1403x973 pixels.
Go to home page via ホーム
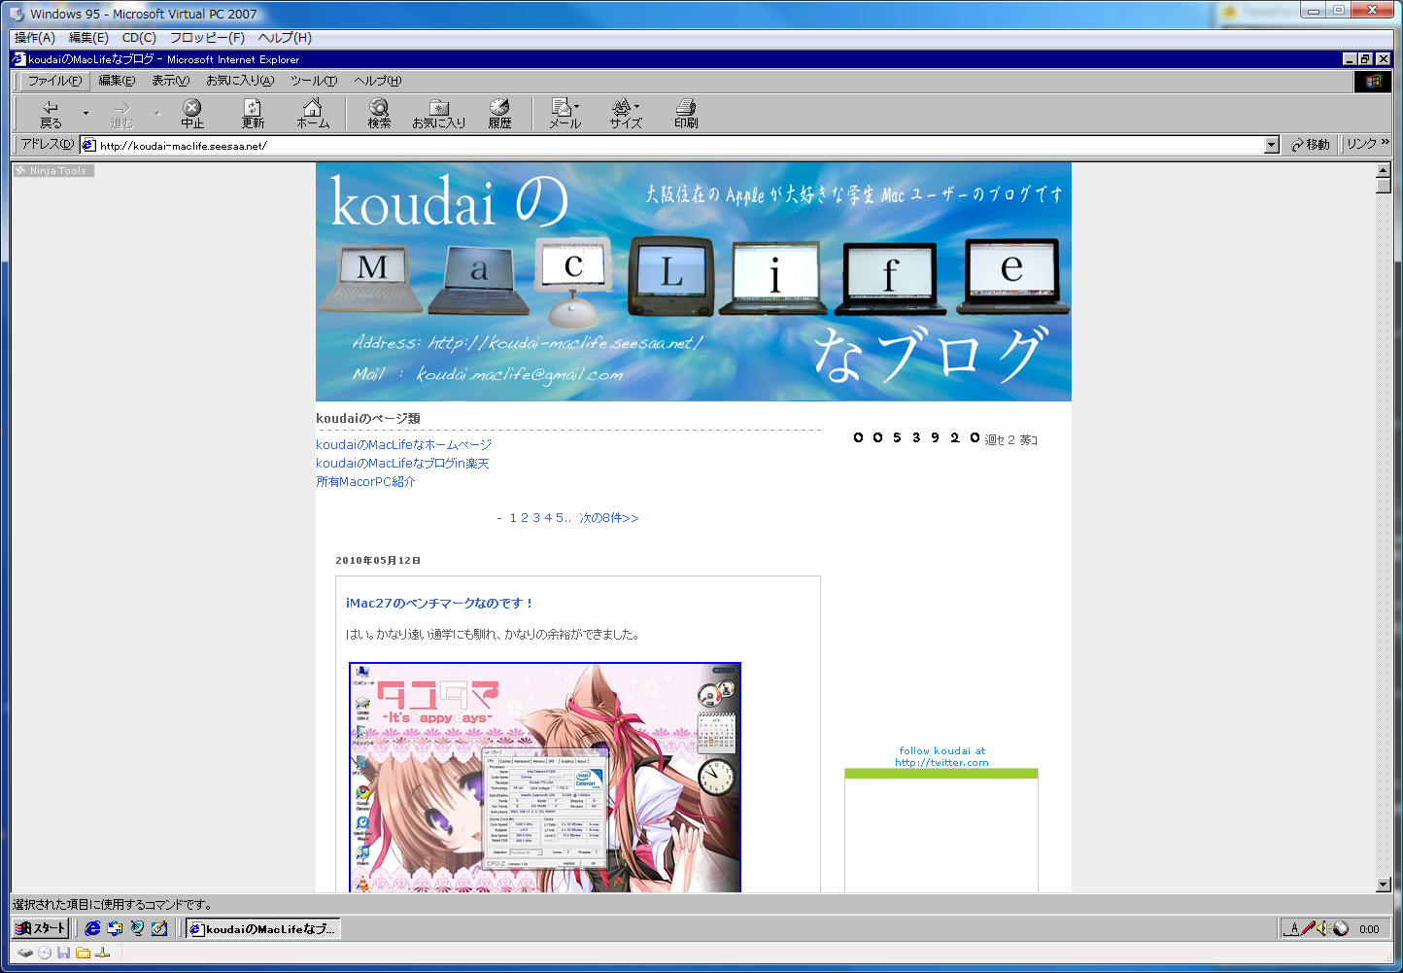point(313,114)
